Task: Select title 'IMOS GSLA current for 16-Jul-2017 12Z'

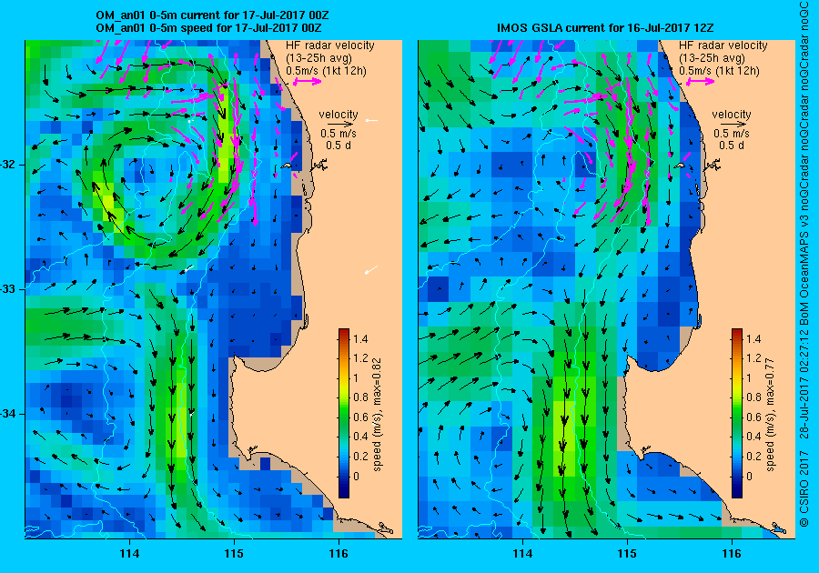Action: coord(605,28)
